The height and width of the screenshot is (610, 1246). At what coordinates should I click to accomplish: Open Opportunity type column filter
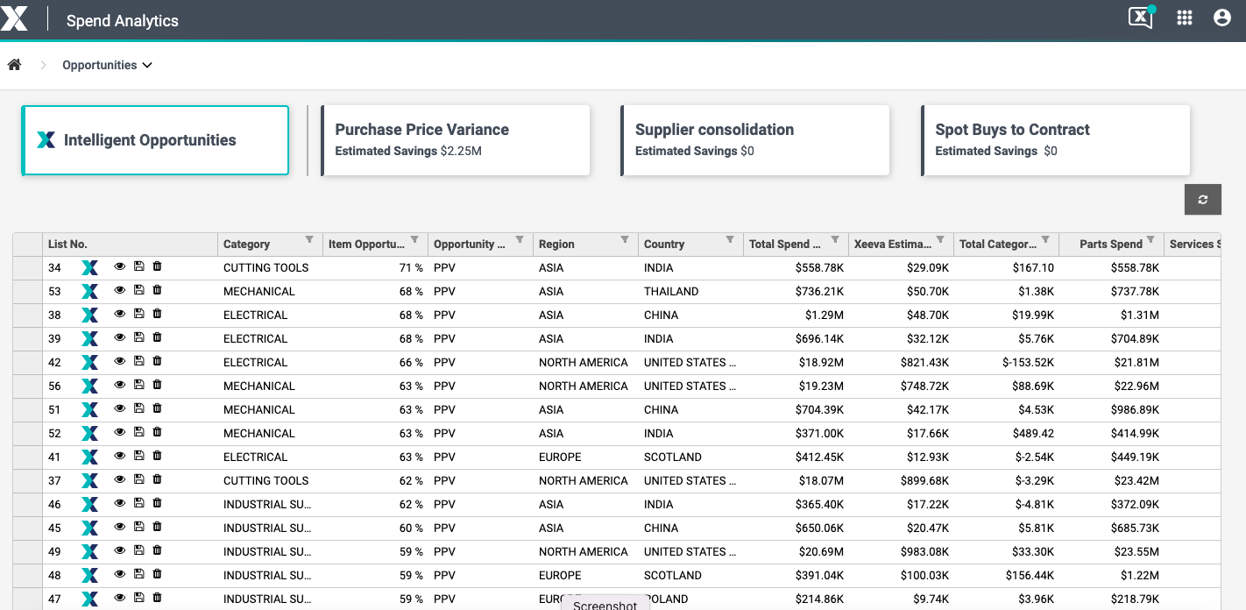(520, 240)
